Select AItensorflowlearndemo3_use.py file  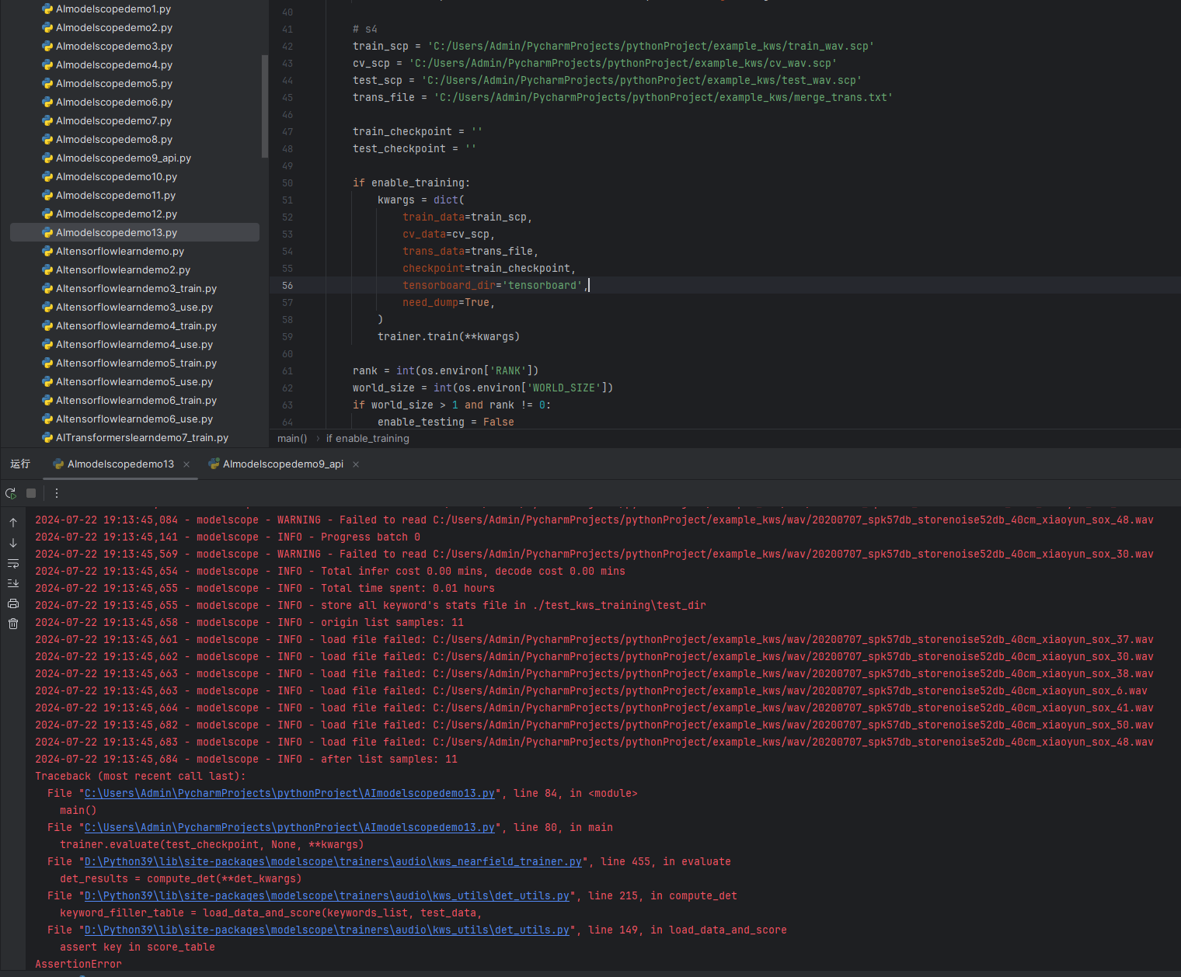(134, 308)
